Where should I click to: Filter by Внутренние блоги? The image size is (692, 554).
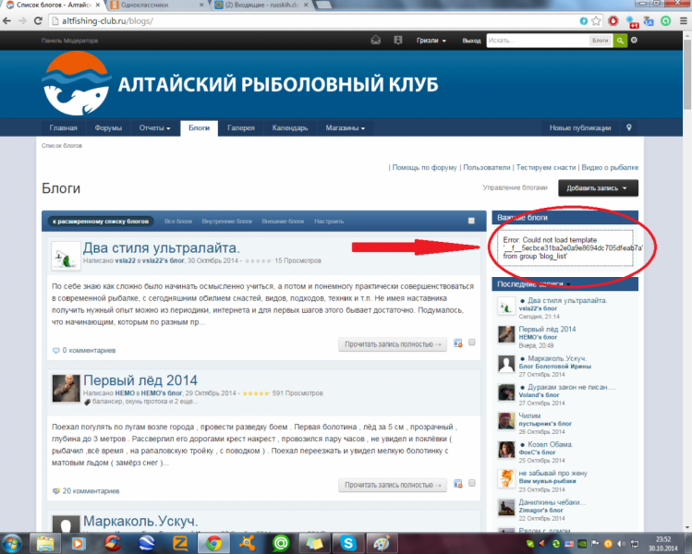coord(227,221)
